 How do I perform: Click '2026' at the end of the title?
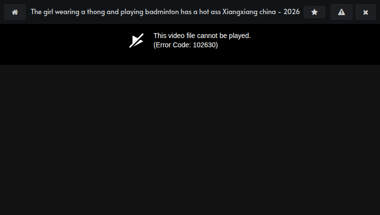click(291, 12)
